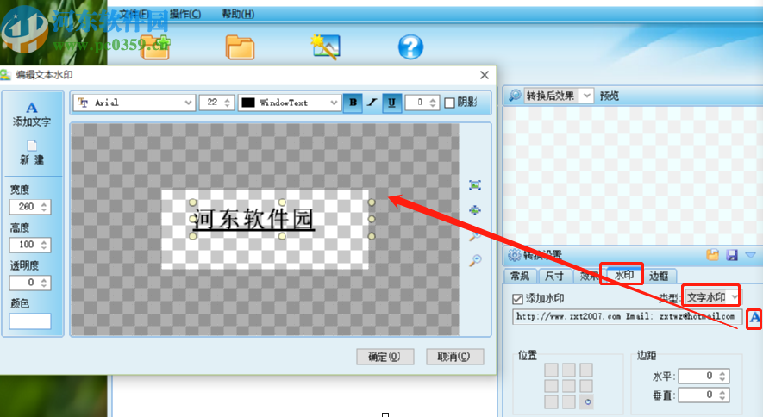This screenshot has width=763, height=417.
Task: Click the save-settings floppy disk icon
Action: pyautogui.click(x=732, y=255)
